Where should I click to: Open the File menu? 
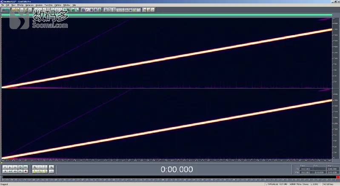pos(3,5)
